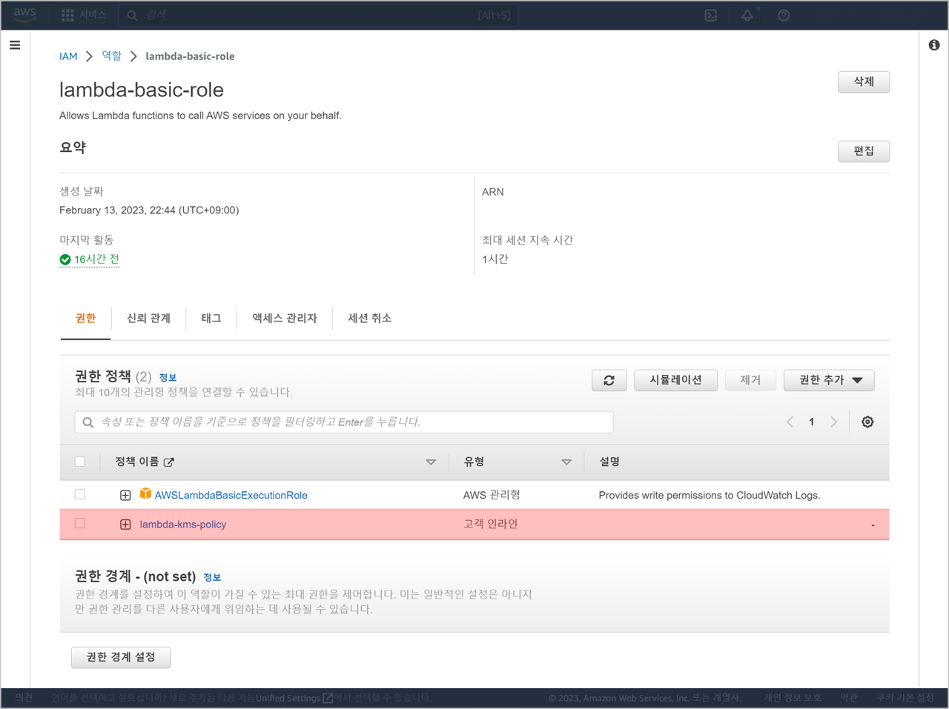Click the green check last activity icon
The width and height of the screenshot is (949, 709).
coord(65,259)
